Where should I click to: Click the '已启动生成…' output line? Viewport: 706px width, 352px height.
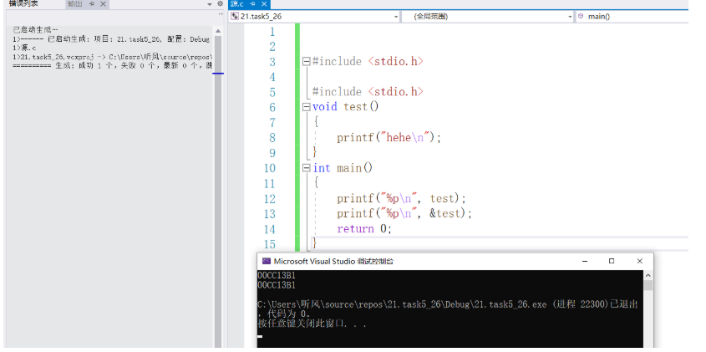coord(36,30)
